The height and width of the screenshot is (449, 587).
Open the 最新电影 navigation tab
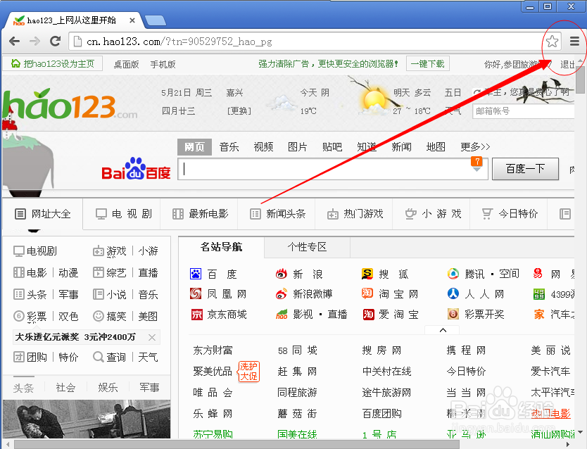201,214
